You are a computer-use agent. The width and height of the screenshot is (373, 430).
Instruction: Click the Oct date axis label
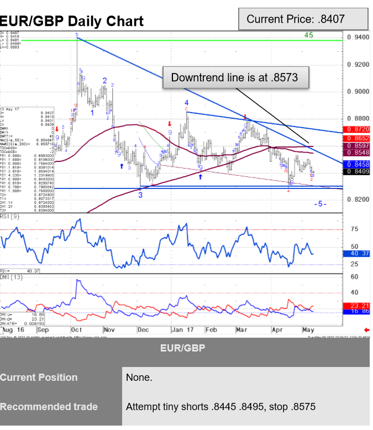tap(76, 329)
